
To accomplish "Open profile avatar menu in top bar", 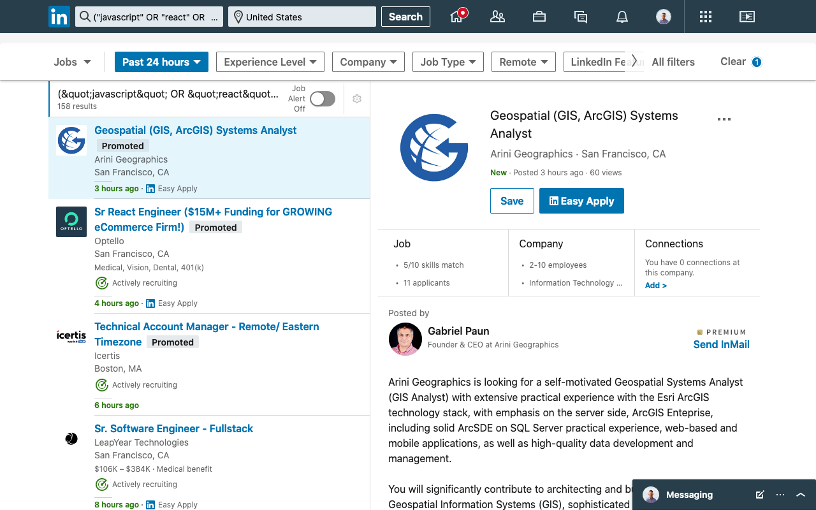I will coord(664,17).
